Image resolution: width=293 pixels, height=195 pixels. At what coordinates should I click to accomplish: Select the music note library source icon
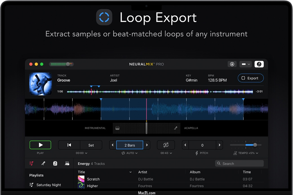pos(55,163)
